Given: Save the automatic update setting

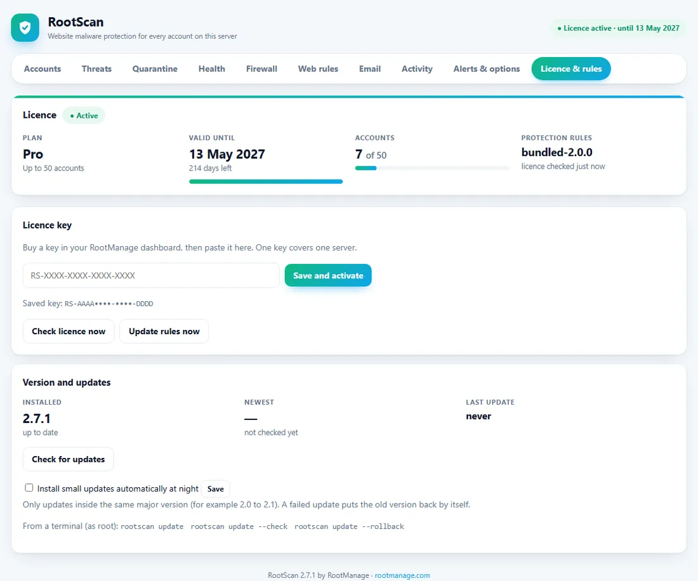Looking at the screenshot, I should (216, 489).
